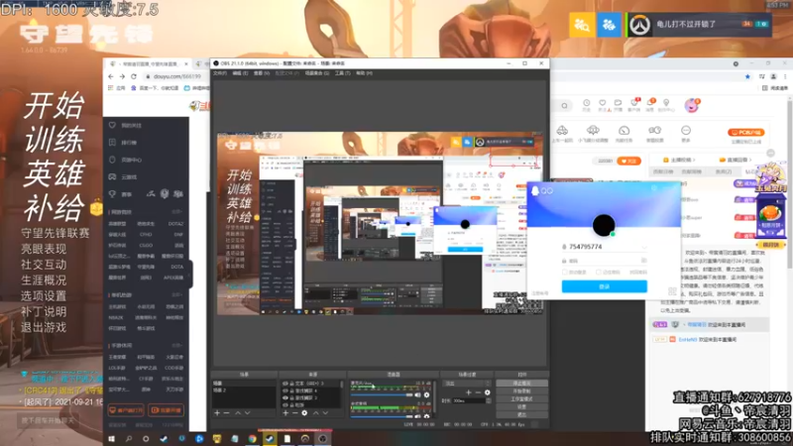Toggle visibility of second OBS source row
793x446 pixels.
(285, 390)
